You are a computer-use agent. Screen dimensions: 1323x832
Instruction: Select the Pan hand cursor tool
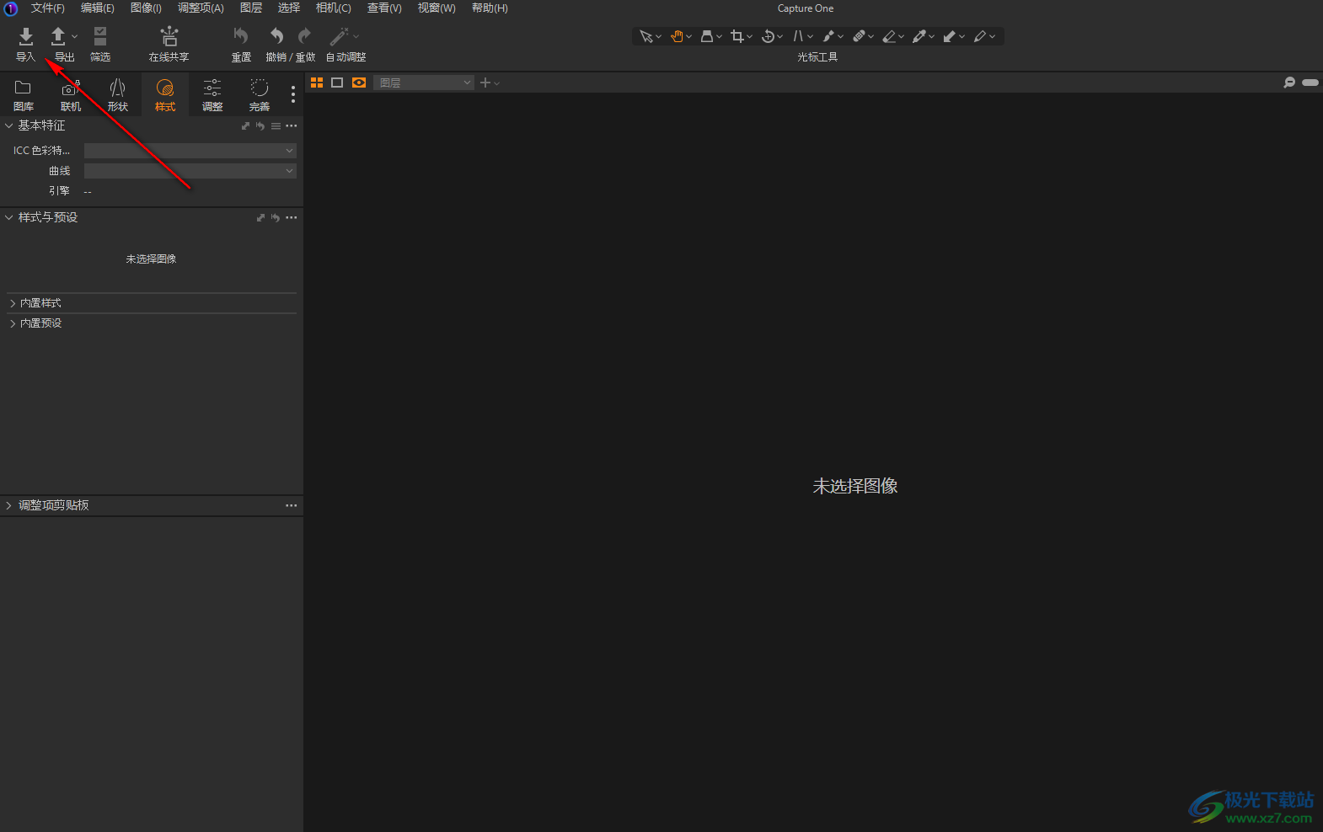pos(677,36)
